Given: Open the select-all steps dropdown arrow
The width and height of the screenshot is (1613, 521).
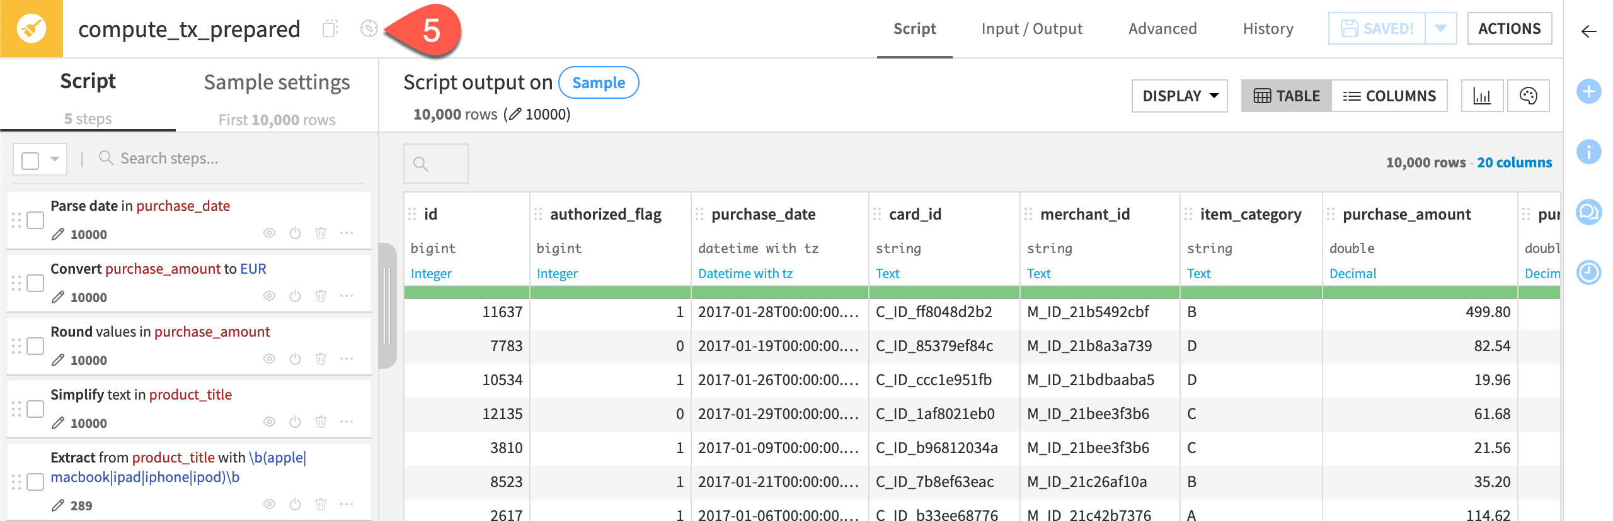Looking at the screenshot, I should point(55,159).
